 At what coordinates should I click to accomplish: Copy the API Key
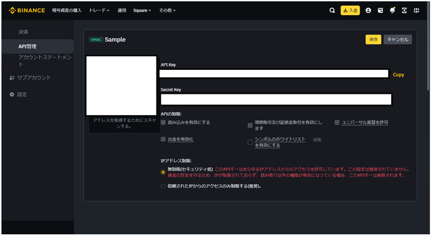click(399, 75)
